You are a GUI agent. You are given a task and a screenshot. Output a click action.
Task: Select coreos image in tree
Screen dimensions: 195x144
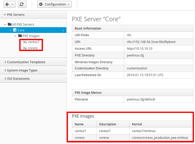coord(33,48)
